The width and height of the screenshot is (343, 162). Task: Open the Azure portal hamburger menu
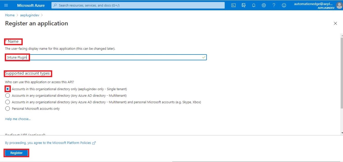click(x=6, y=5)
